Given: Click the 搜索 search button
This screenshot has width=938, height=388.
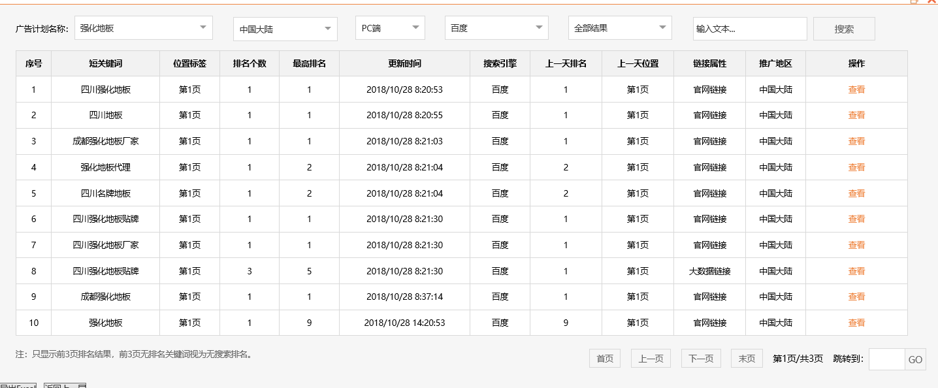Looking at the screenshot, I should (843, 28).
